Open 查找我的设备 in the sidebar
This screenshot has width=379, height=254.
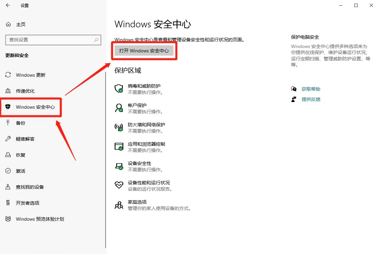(30, 187)
